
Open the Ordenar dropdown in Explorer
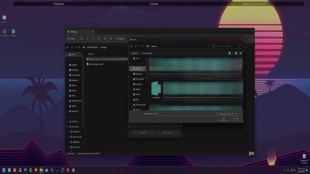point(121,39)
